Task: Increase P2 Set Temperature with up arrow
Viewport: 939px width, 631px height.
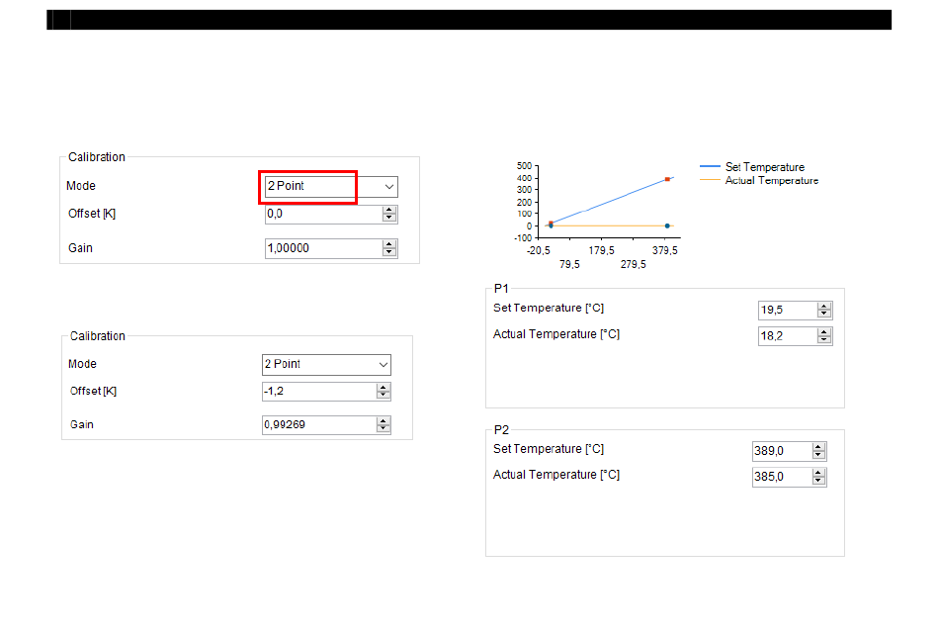Action: [x=818, y=447]
